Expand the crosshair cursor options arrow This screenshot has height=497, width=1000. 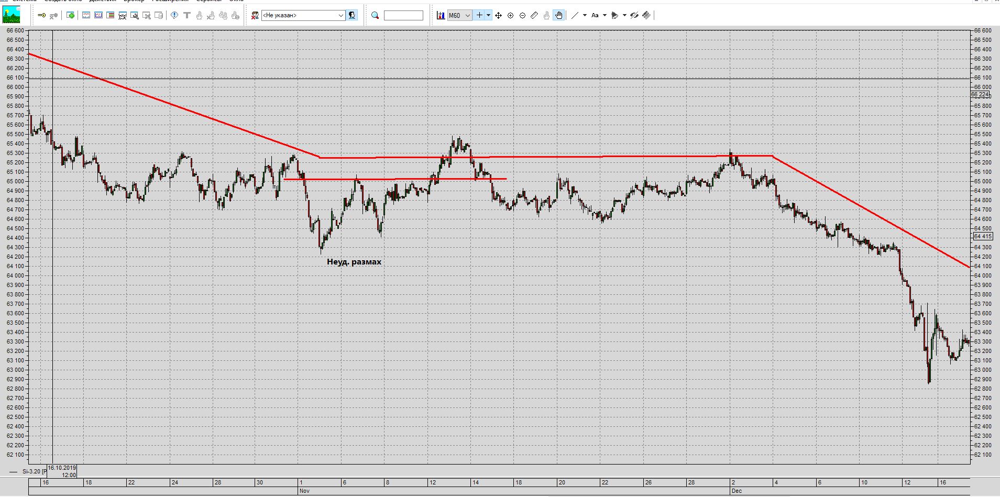(489, 16)
